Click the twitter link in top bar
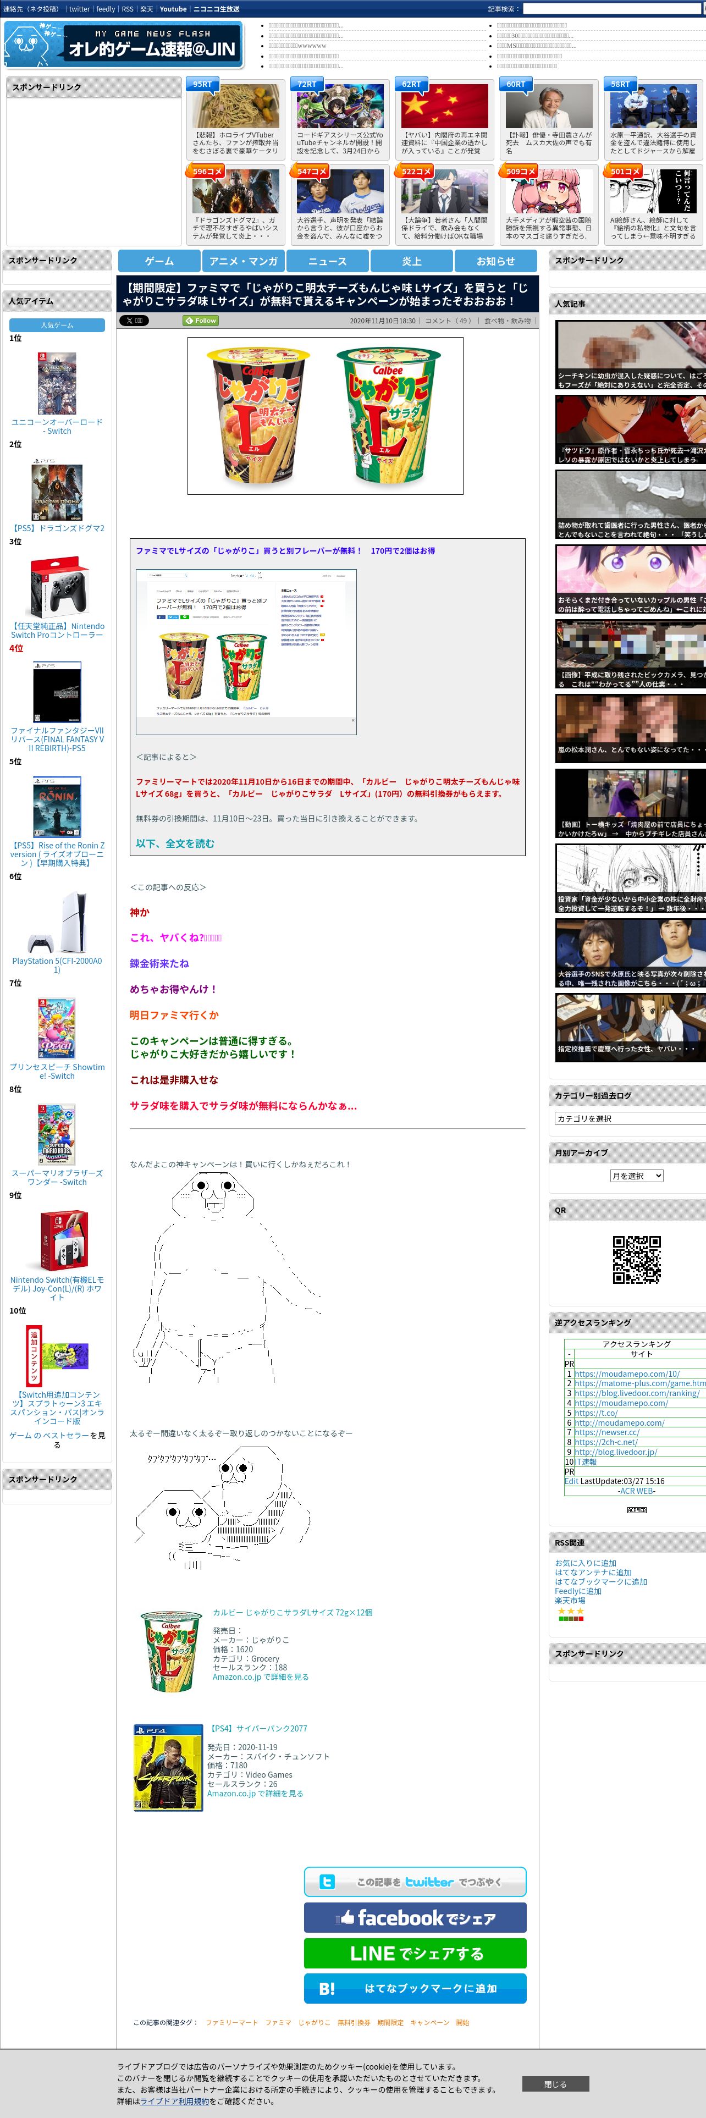 (79, 9)
